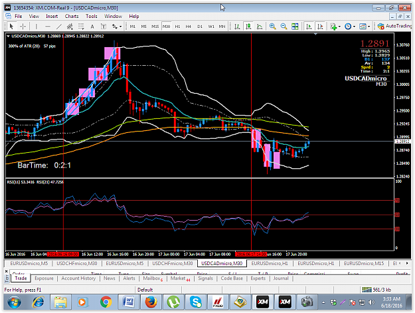Toggle chart shift from right border
Image resolution: width=415 pixels, height=313 pixels.
[x=320, y=26]
